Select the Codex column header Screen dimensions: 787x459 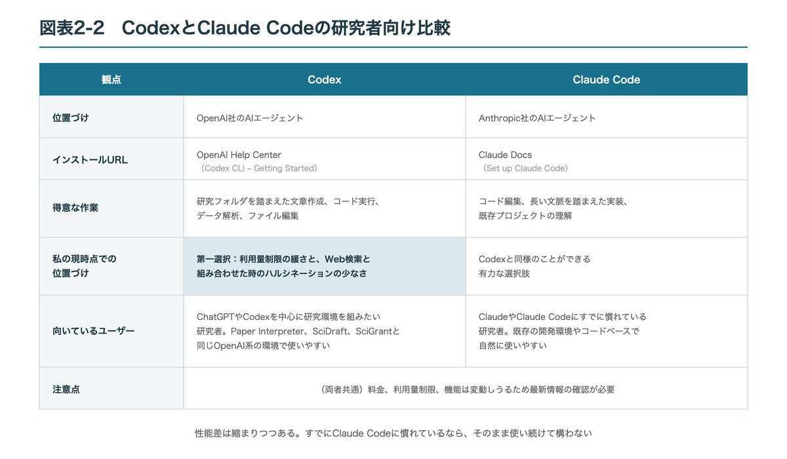coord(325,79)
